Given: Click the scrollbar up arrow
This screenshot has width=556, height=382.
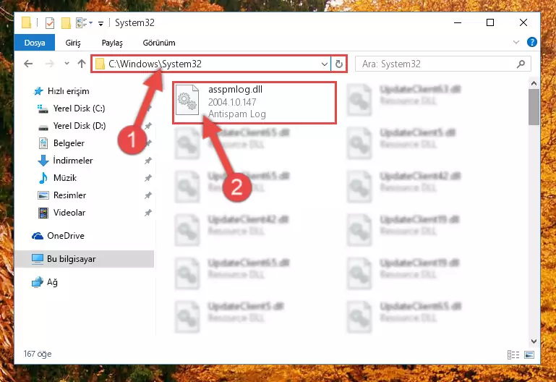Looking at the screenshot, I should [x=534, y=84].
